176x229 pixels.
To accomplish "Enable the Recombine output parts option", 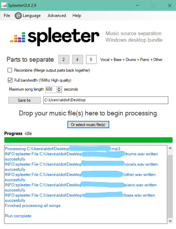I will tap(10, 70).
